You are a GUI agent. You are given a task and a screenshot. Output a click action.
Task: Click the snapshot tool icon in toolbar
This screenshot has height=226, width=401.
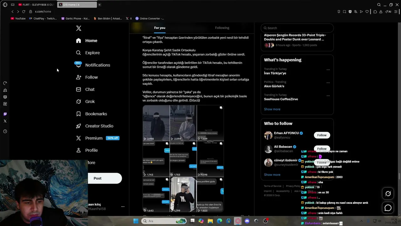tap(344, 12)
